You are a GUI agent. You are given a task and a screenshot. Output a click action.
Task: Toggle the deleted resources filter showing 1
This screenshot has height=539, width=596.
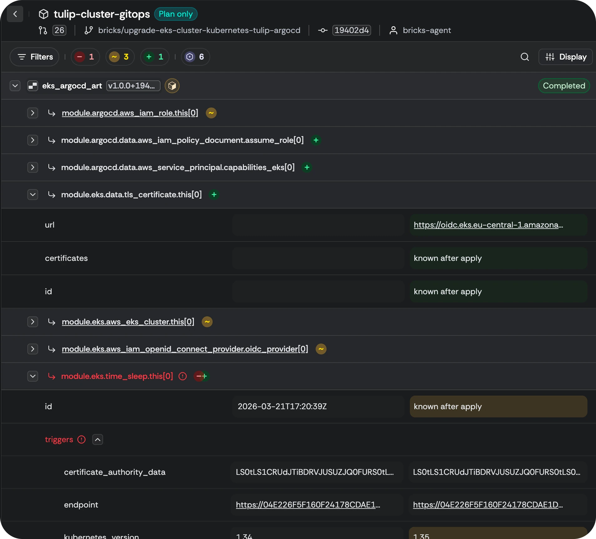point(85,57)
